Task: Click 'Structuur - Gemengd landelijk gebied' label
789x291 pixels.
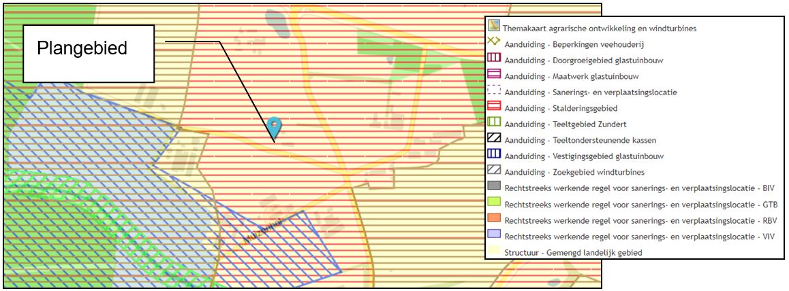Action: (572, 253)
